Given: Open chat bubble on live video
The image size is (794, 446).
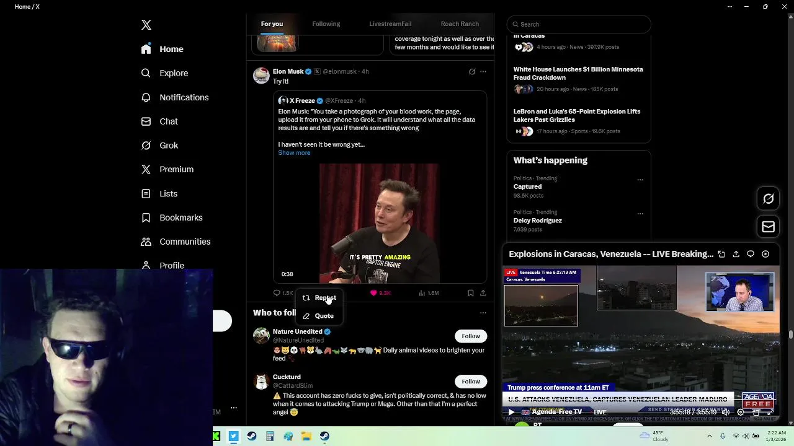Looking at the screenshot, I should (x=751, y=254).
